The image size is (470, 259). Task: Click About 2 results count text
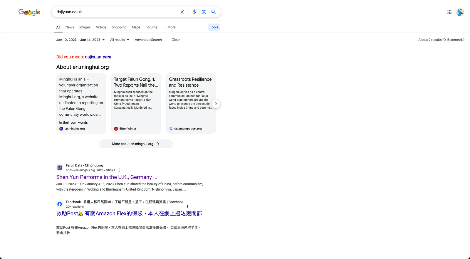[x=441, y=40]
